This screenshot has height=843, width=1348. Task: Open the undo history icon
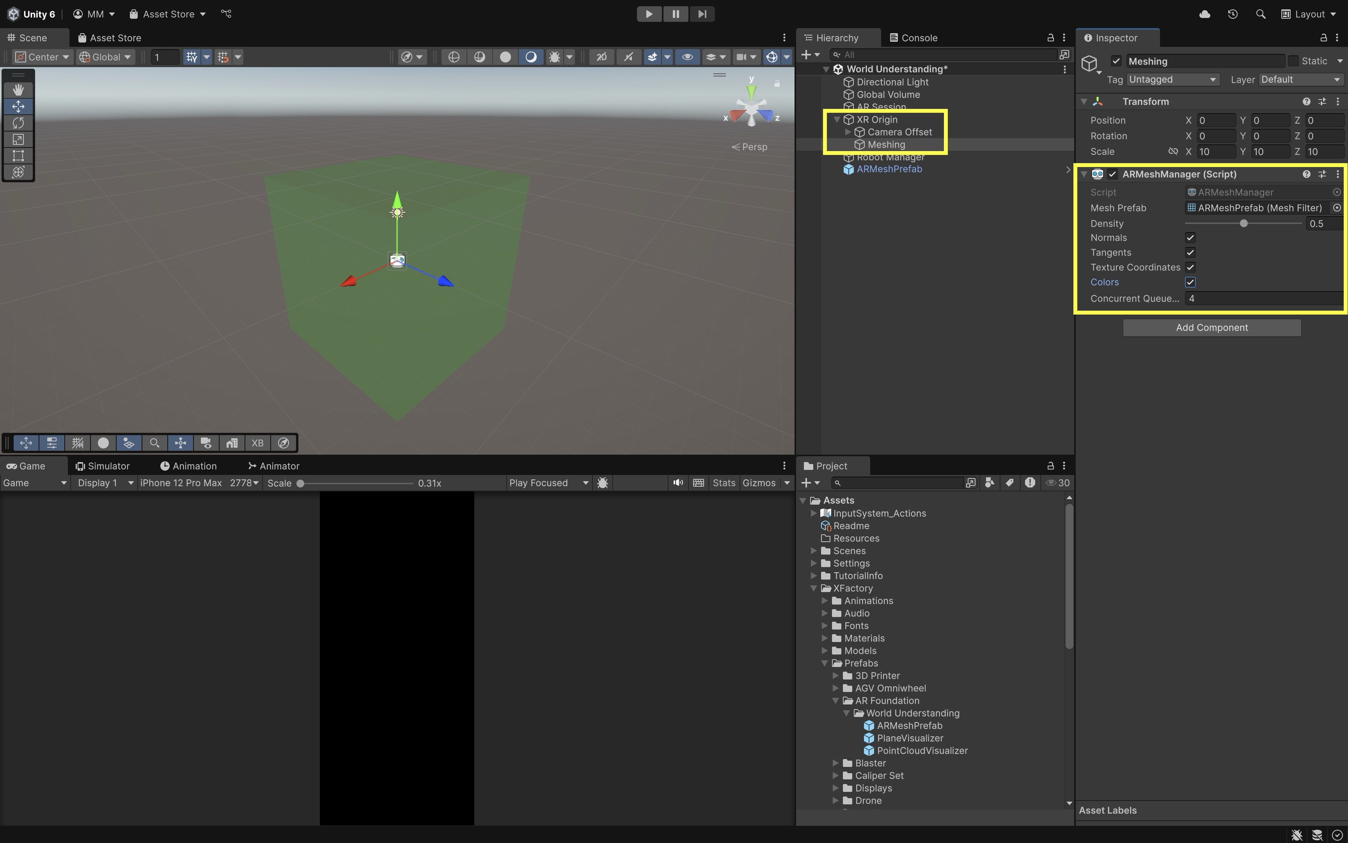coord(1232,14)
